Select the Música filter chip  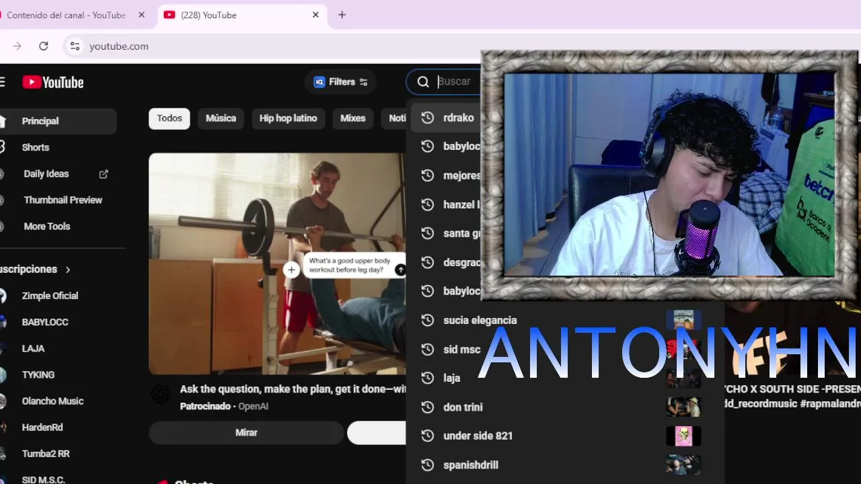click(x=221, y=118)
